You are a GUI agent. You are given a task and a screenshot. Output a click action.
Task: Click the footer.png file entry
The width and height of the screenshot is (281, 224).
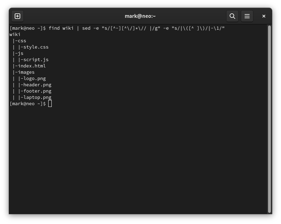coord(37,91)
